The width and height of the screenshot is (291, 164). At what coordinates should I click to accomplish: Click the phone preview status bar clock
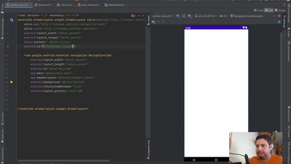(188, 28)
